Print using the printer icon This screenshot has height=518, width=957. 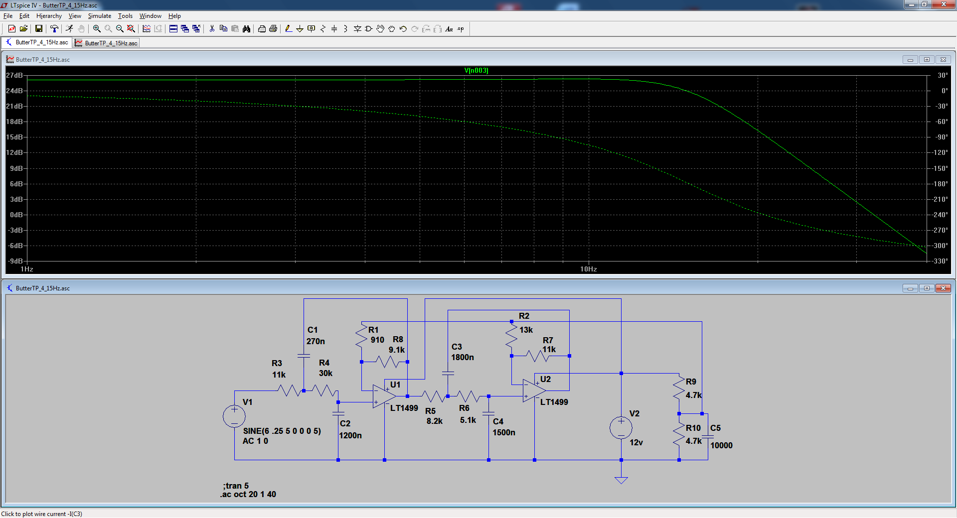tap(262, 29)
